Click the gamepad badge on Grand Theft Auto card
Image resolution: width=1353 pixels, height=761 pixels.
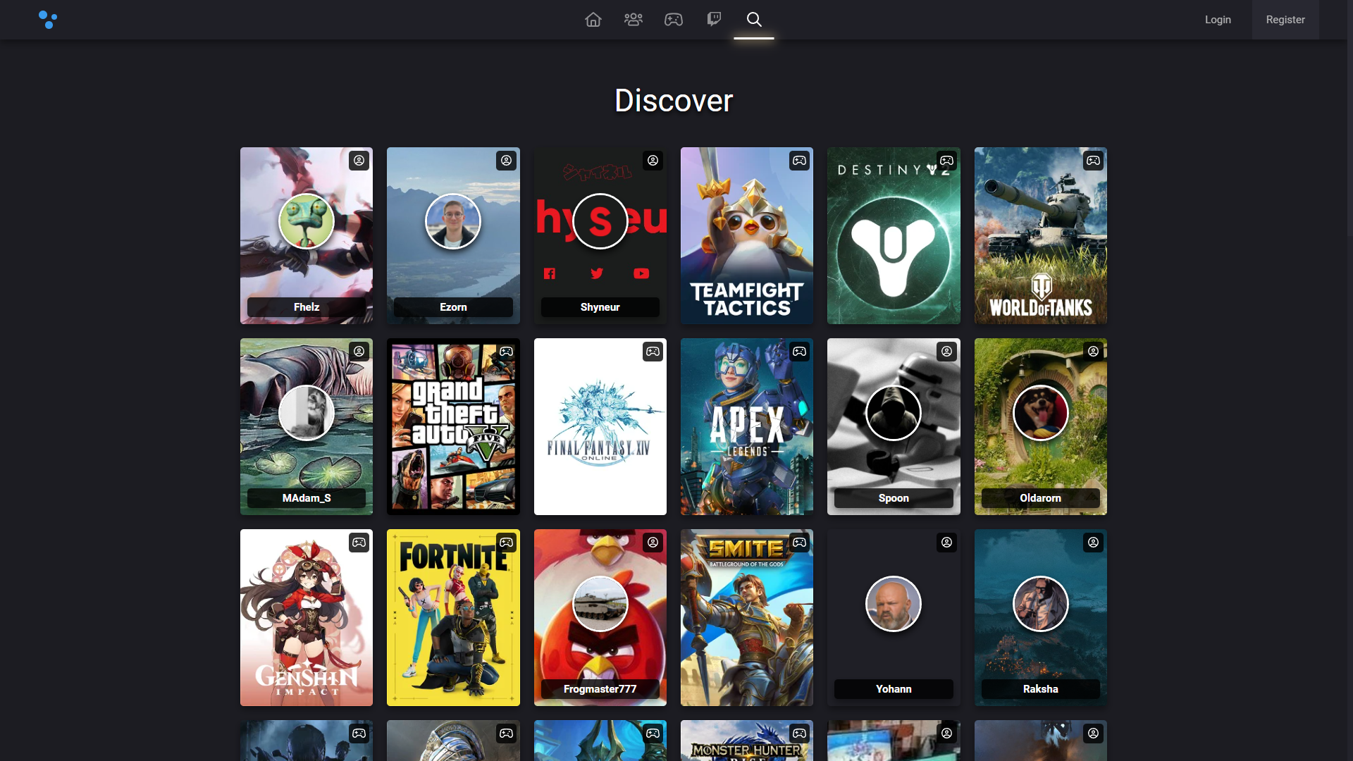506,352
